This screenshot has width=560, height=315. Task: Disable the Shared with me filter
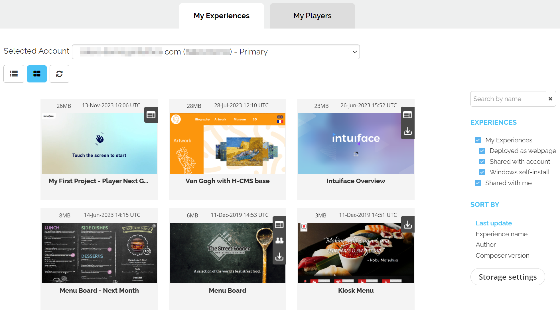tap(478, 183)
